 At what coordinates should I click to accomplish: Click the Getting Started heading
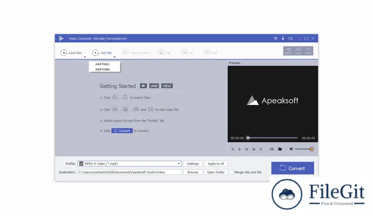click(117, 86)
